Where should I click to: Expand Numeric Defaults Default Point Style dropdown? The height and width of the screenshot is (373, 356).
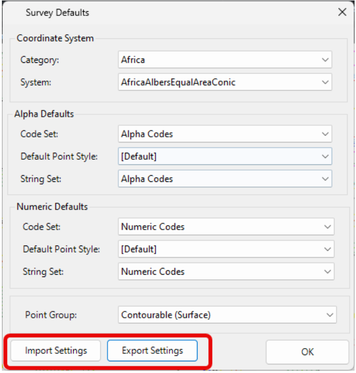[226, 249]
